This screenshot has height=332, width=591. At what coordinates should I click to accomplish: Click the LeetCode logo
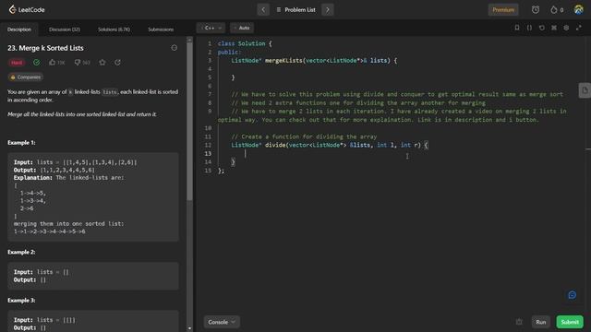27,10
